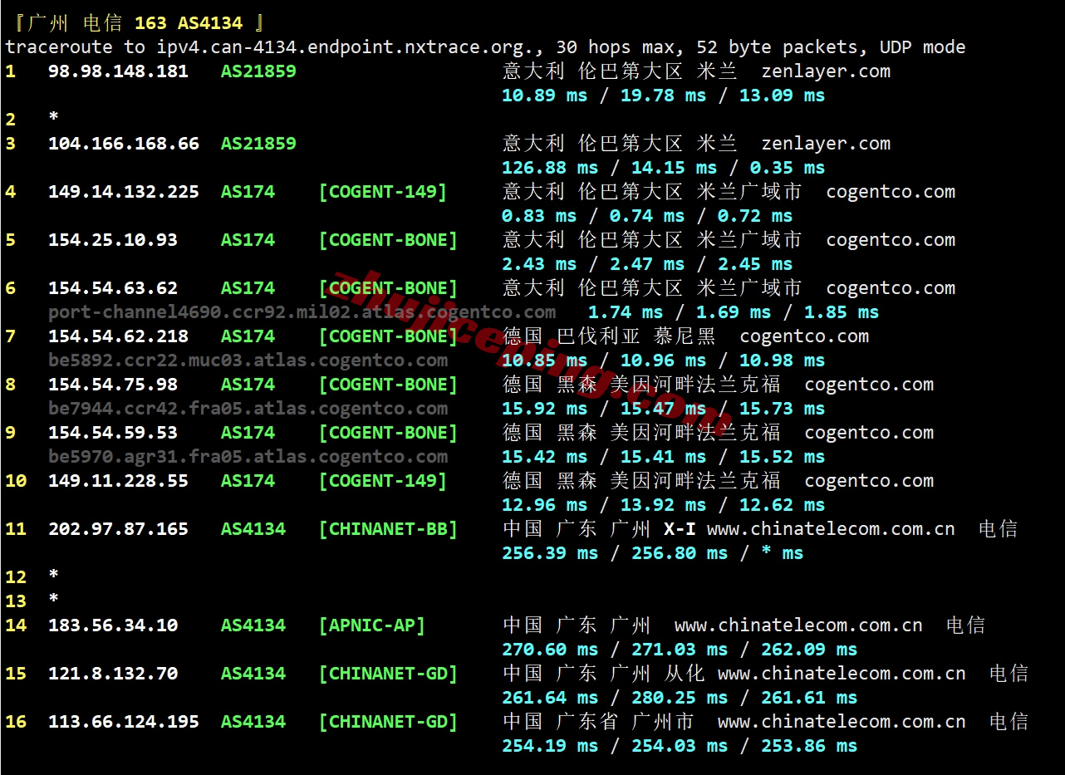Screen dimensions: 1065x775
Task: Select hostname be5892.ccr22.muc03.atlas.cogentco.com
Action: [x=248, y=361]
